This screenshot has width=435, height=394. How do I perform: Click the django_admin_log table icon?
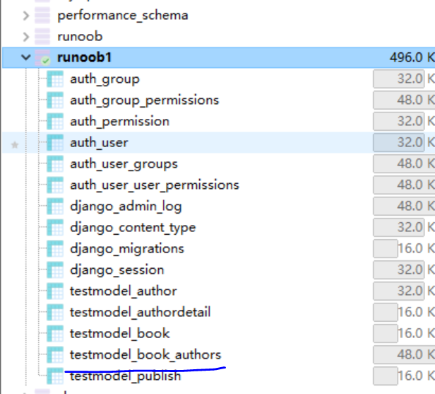pyautogui.click(x=55, y=207)
